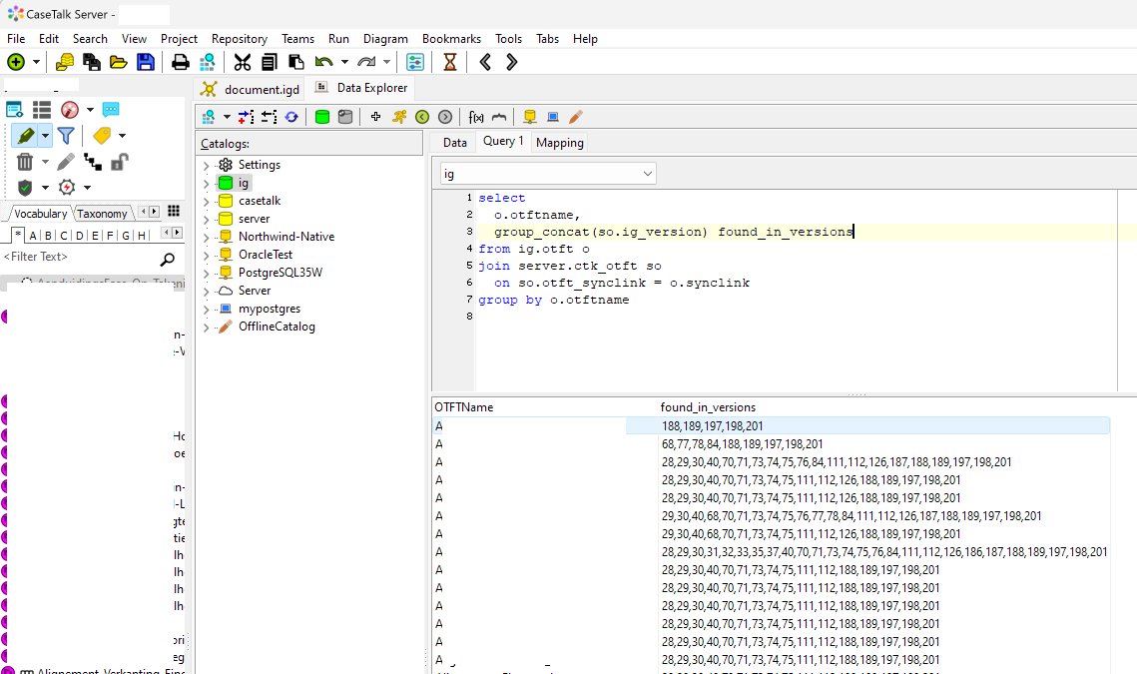This screenshot has height=674, width=1137.
Task: Open the 'ig' catalog dropdown above query
Action: [647, 174]
